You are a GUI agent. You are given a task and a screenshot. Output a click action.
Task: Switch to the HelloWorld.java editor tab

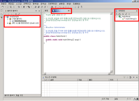61,11
